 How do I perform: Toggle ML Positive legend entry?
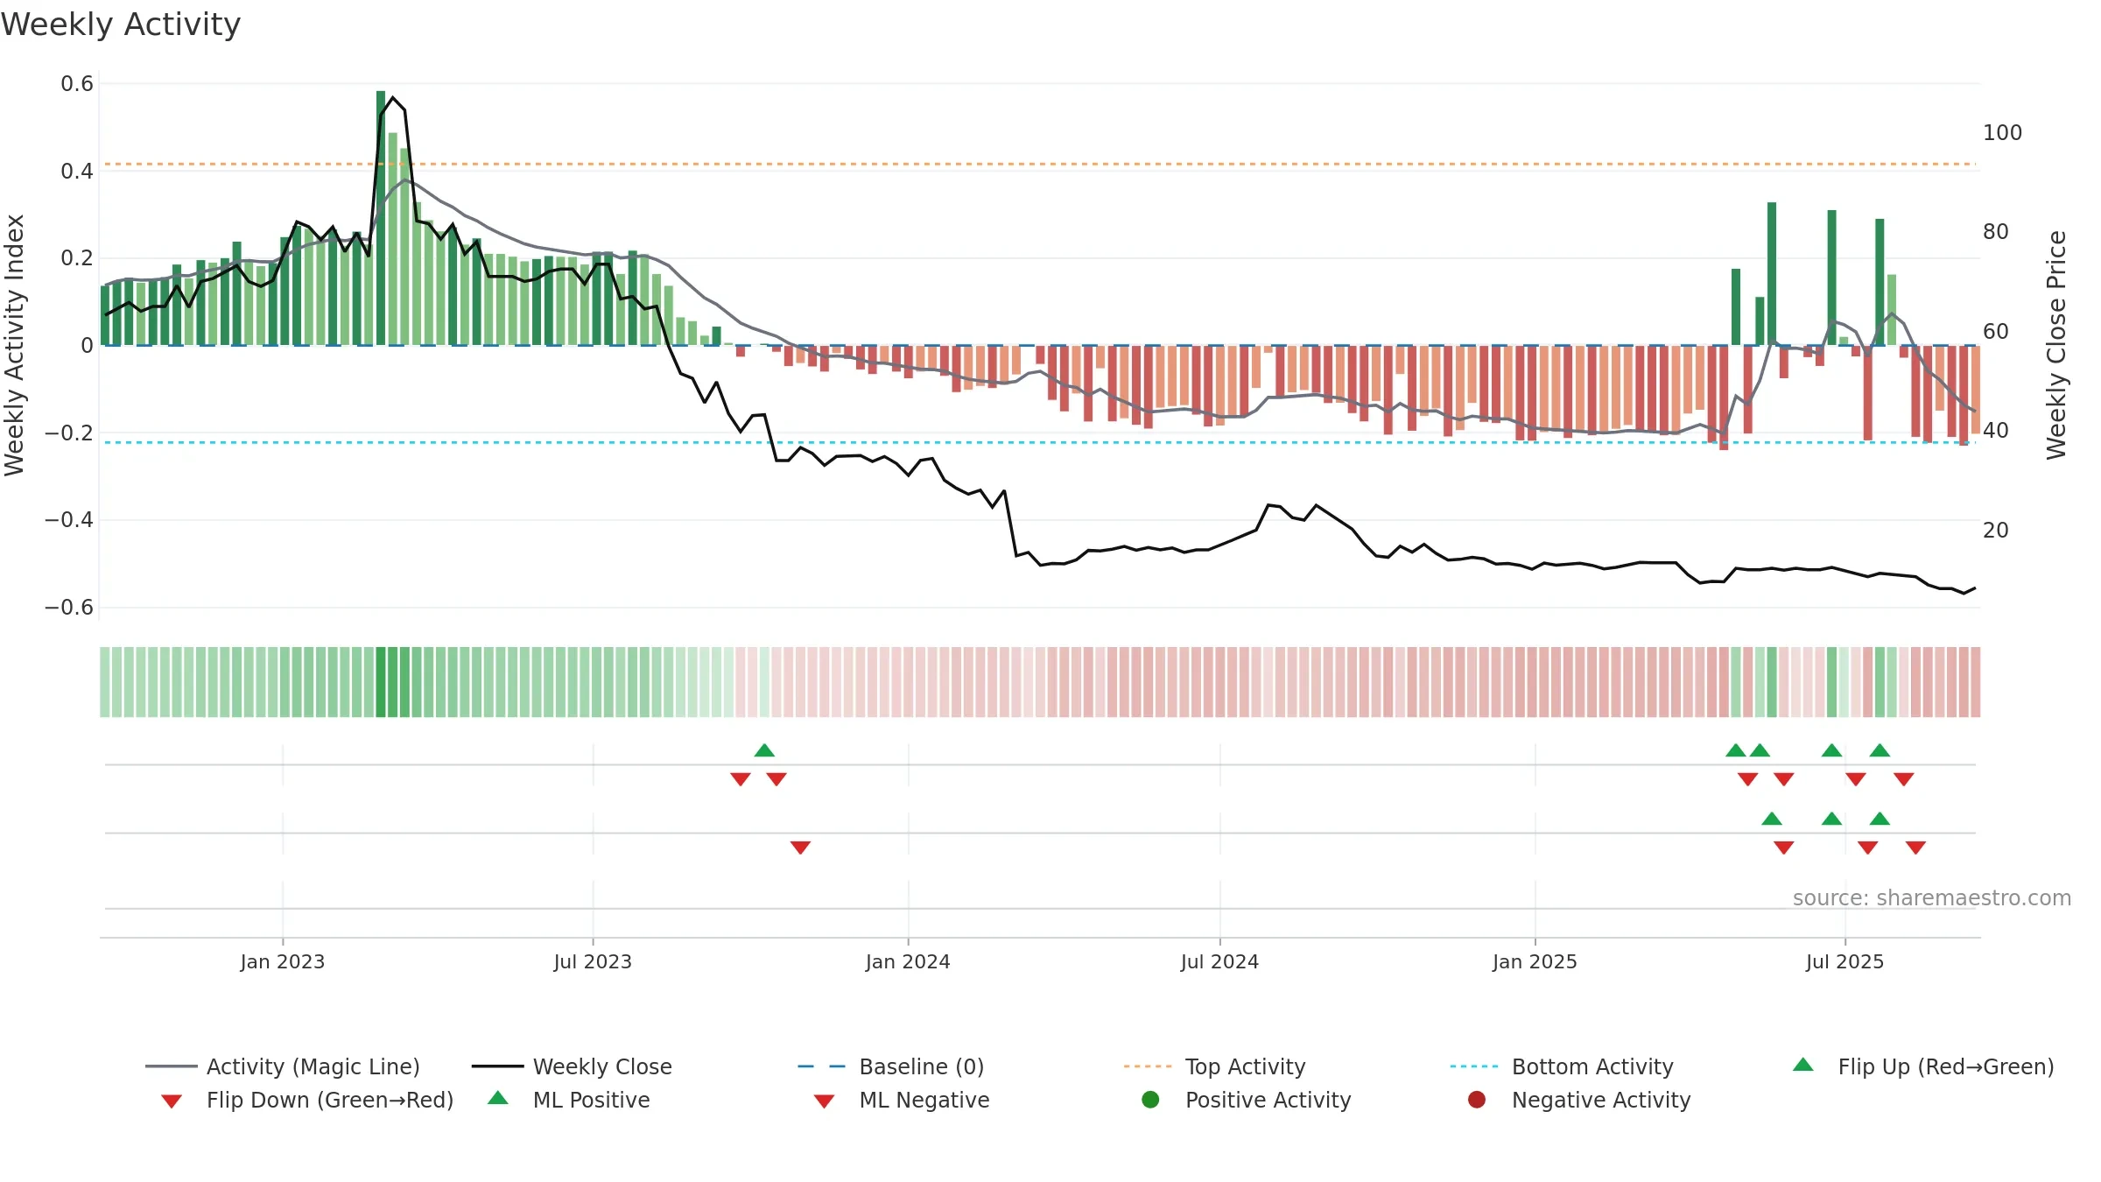coord(569,1100)
